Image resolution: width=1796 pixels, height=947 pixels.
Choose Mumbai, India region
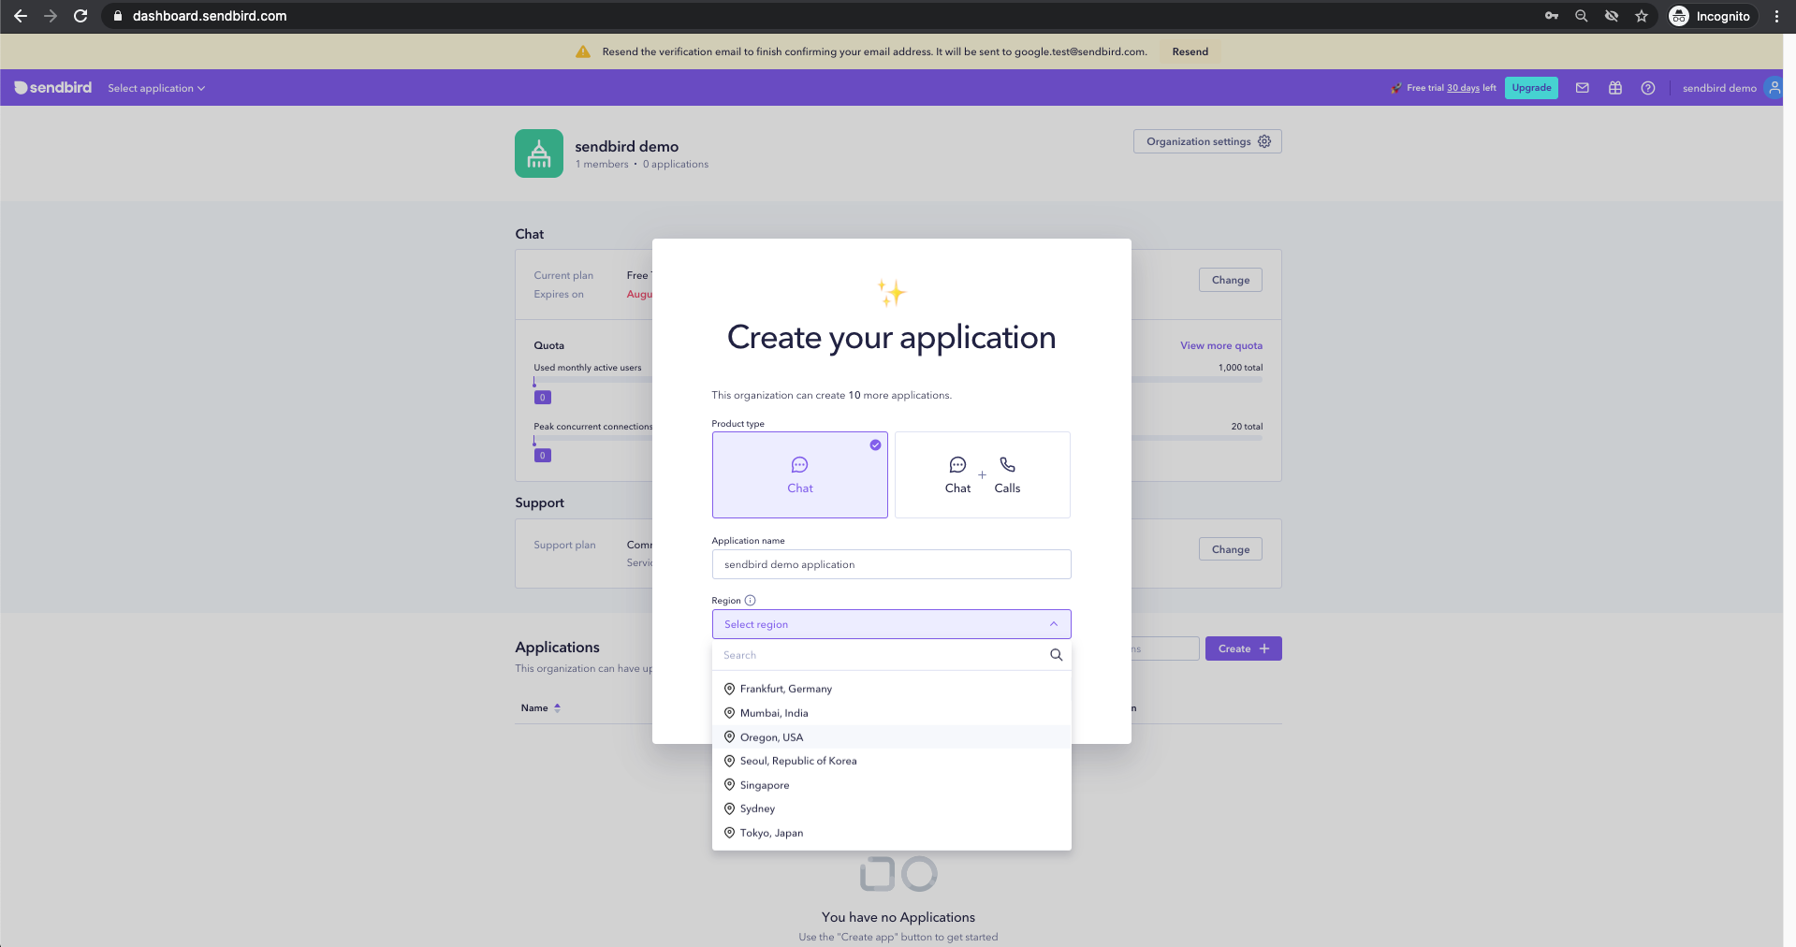pyautogui.click(x=891, y=713)
